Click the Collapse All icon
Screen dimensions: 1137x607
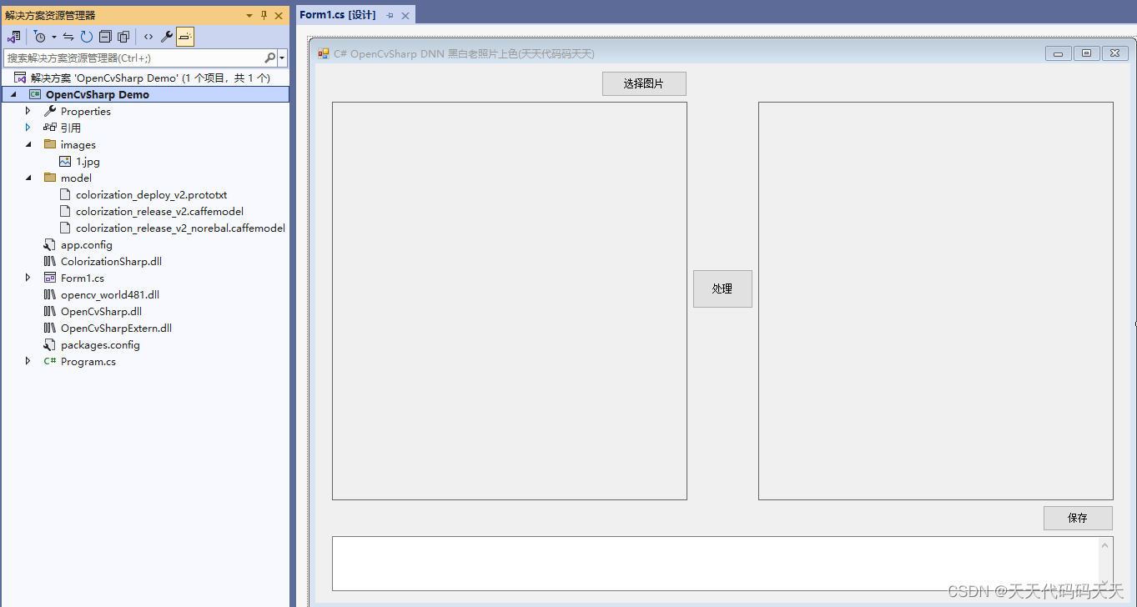pyautogui.click(x=105, y=37)
